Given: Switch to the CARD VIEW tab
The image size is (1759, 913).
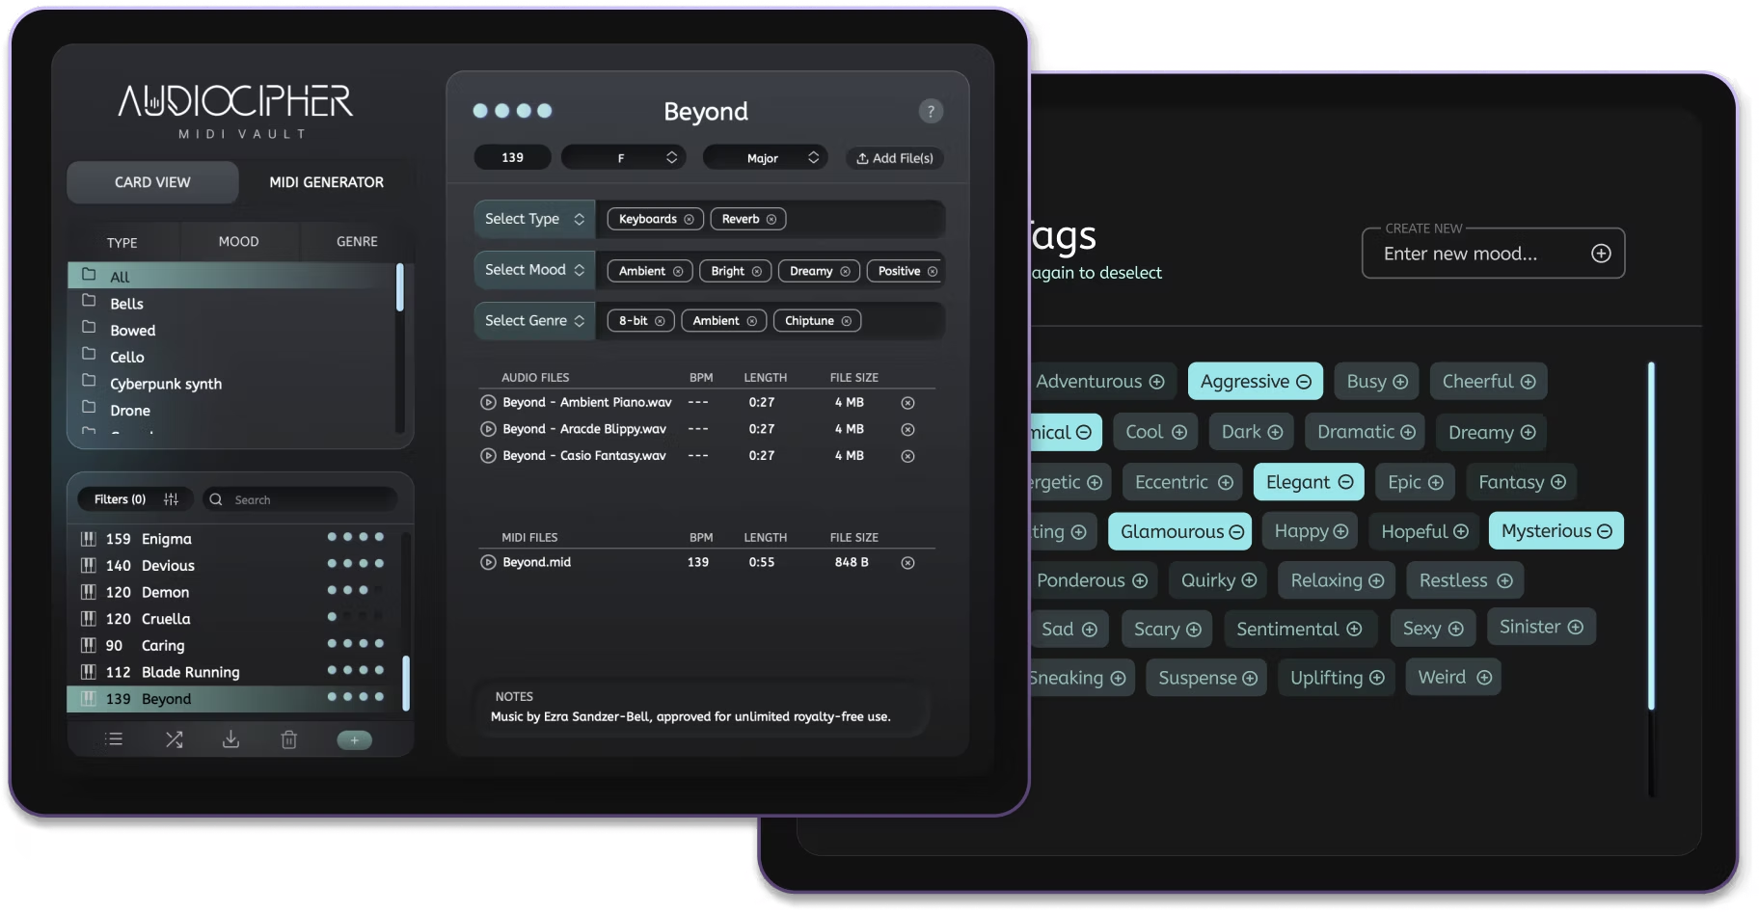Looking at the screenshot, I should pyautogui.click(x=151, y=181).
